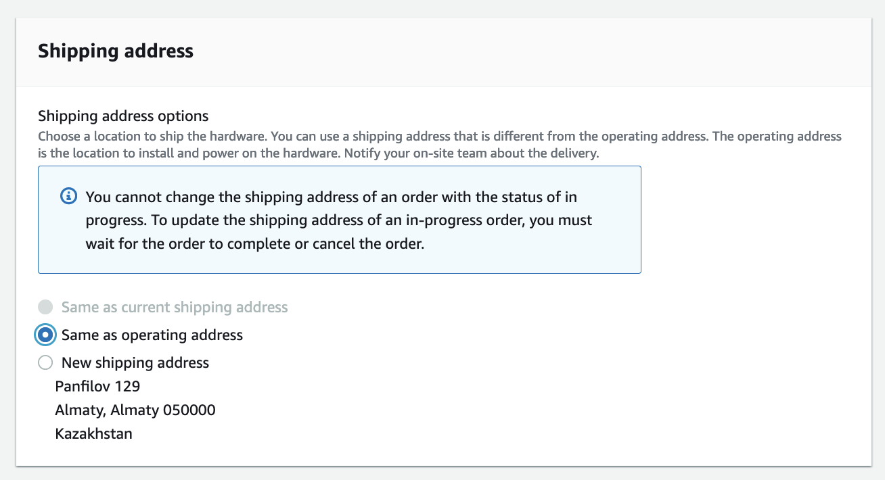Click the "You cannot change the shipping address" message

tap(331, 197)
